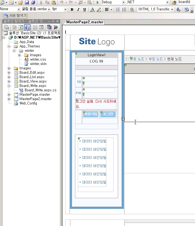The width and height of the screenshot is (195, 226).
Task: Open Find in Files next to boardId
Action: pos(174,2)
